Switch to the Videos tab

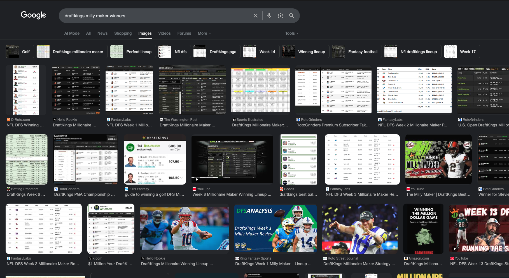164,33
